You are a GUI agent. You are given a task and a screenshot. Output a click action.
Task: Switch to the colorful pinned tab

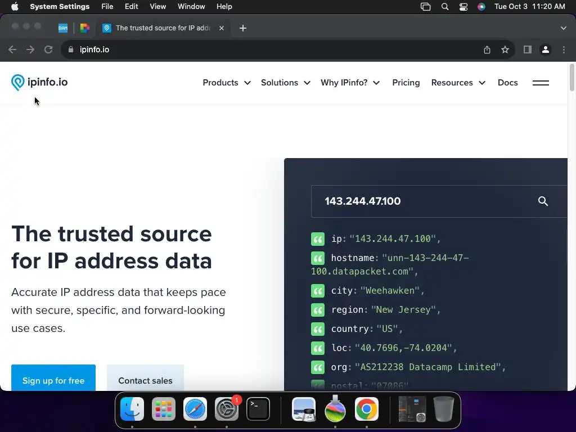coord(85,28)
